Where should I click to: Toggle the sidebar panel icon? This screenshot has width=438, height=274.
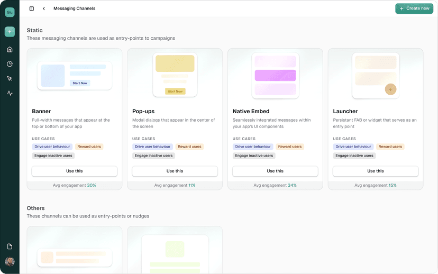(x=32, y=8)
